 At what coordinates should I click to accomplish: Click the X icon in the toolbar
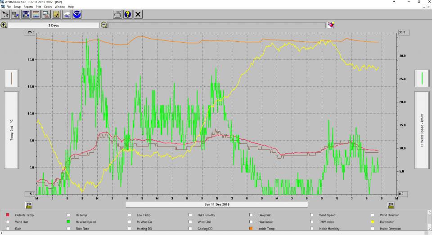[x=138, y=14]
